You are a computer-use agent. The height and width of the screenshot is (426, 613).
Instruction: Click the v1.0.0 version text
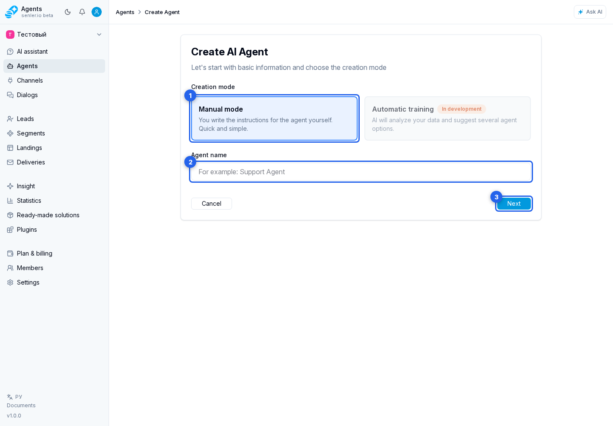14,416
